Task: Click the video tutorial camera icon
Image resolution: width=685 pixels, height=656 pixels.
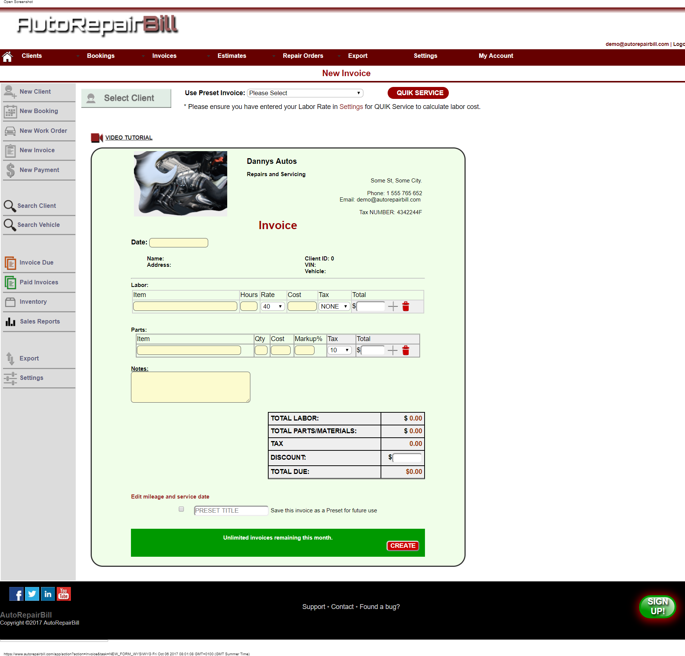Action: tap(97, 138)
